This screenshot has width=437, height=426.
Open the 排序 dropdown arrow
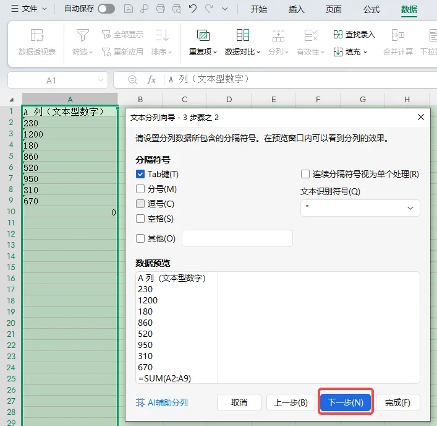(170, 52)
